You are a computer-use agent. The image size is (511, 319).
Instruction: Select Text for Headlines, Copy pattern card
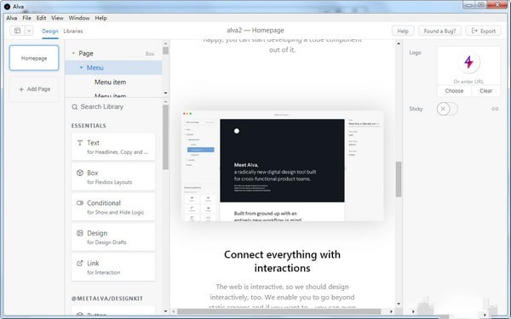(113, 147)
